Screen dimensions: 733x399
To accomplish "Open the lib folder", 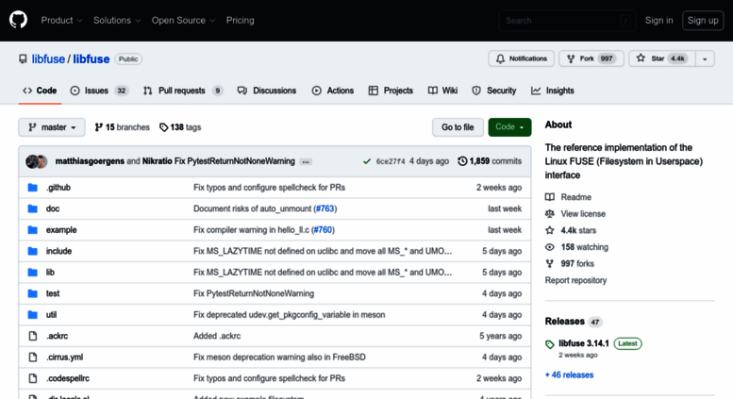I will 50,273.
